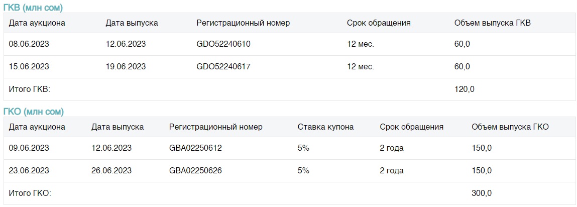The width and height of the screenshot is (577, 207).
Task: Click the Объем выпуска ГКВ column header
Action: [493, 23]
